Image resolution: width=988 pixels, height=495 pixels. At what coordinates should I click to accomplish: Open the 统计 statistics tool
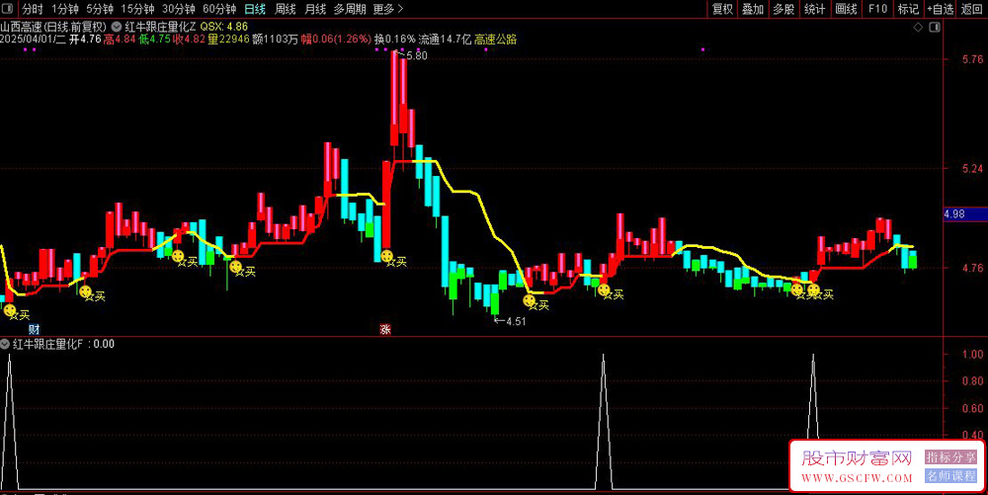[x=815, y=9]
